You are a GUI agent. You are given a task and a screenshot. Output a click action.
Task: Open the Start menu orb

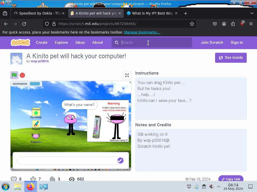pos(6,186)
